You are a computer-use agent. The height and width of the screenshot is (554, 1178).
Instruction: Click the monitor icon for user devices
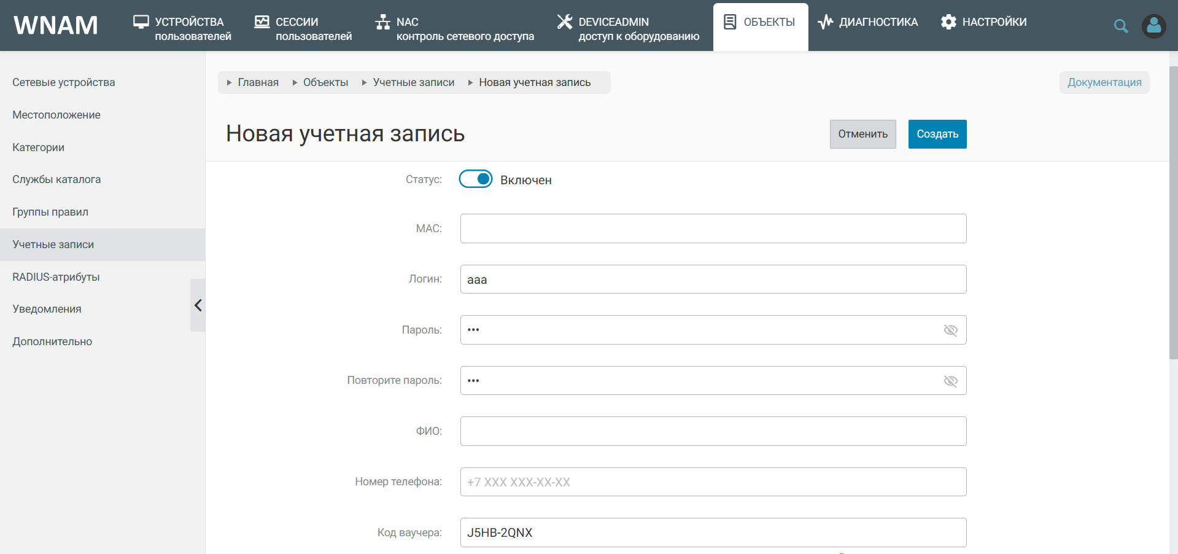[x=141, y=22]
